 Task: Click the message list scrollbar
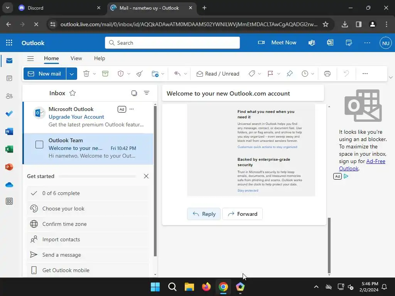coord(155,181)
